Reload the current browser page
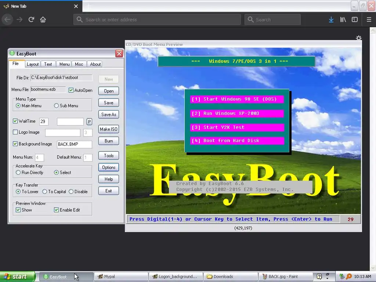The image size is (376, 282). click(31, 19)
